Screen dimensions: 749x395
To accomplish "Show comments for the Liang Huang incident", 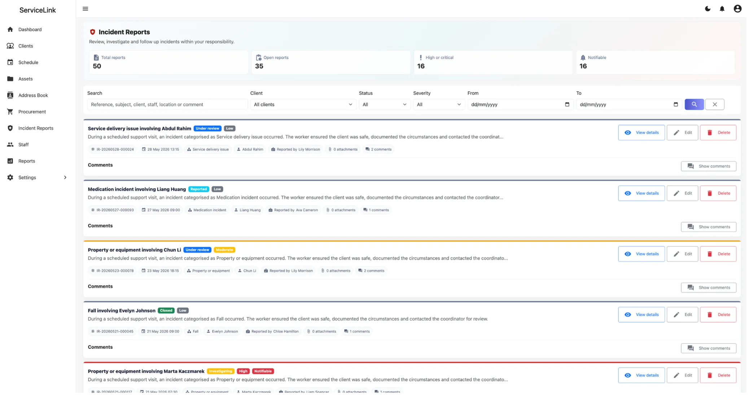I will point(709,227).
